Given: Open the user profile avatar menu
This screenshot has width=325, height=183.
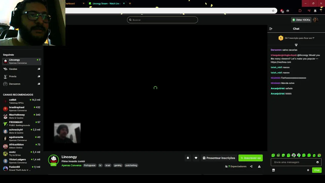Looking at the screenshot, I should [316, 20].
